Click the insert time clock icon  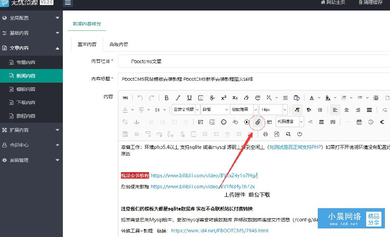pos(370,122)
